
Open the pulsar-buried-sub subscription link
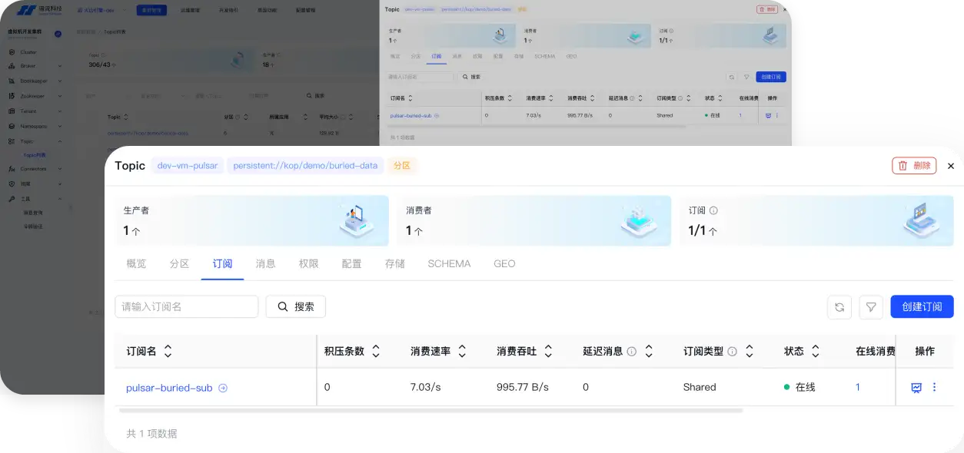[169, 388]
